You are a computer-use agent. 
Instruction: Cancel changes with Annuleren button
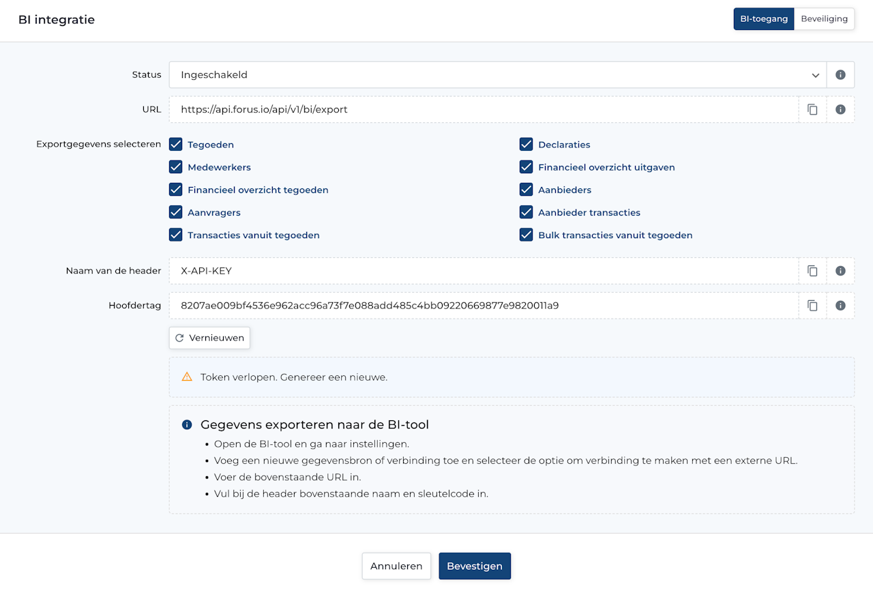(x=396, y=566)
